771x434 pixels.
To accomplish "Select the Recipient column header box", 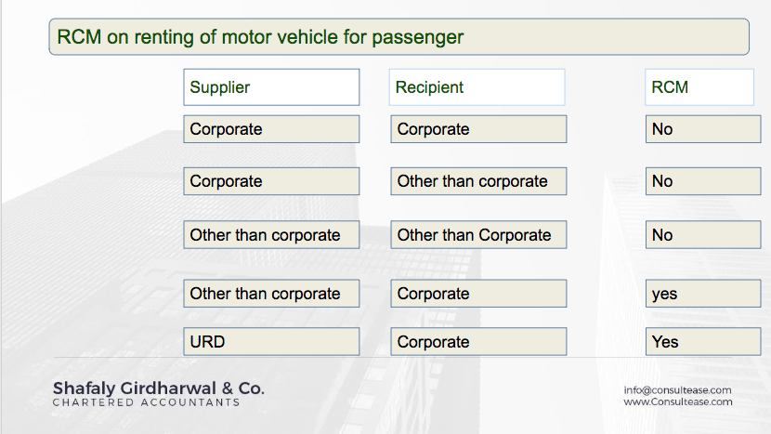I will coord(477,87).
